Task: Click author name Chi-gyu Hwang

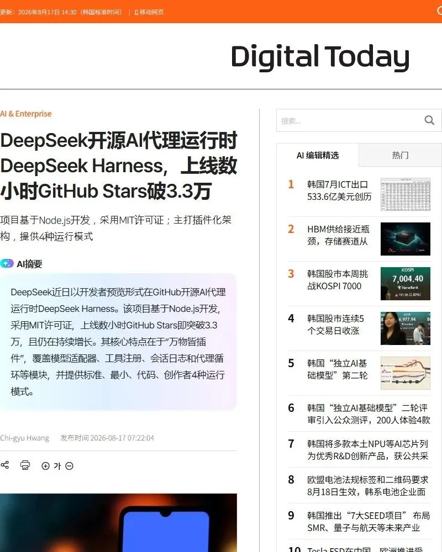Action: pos(24,438)
